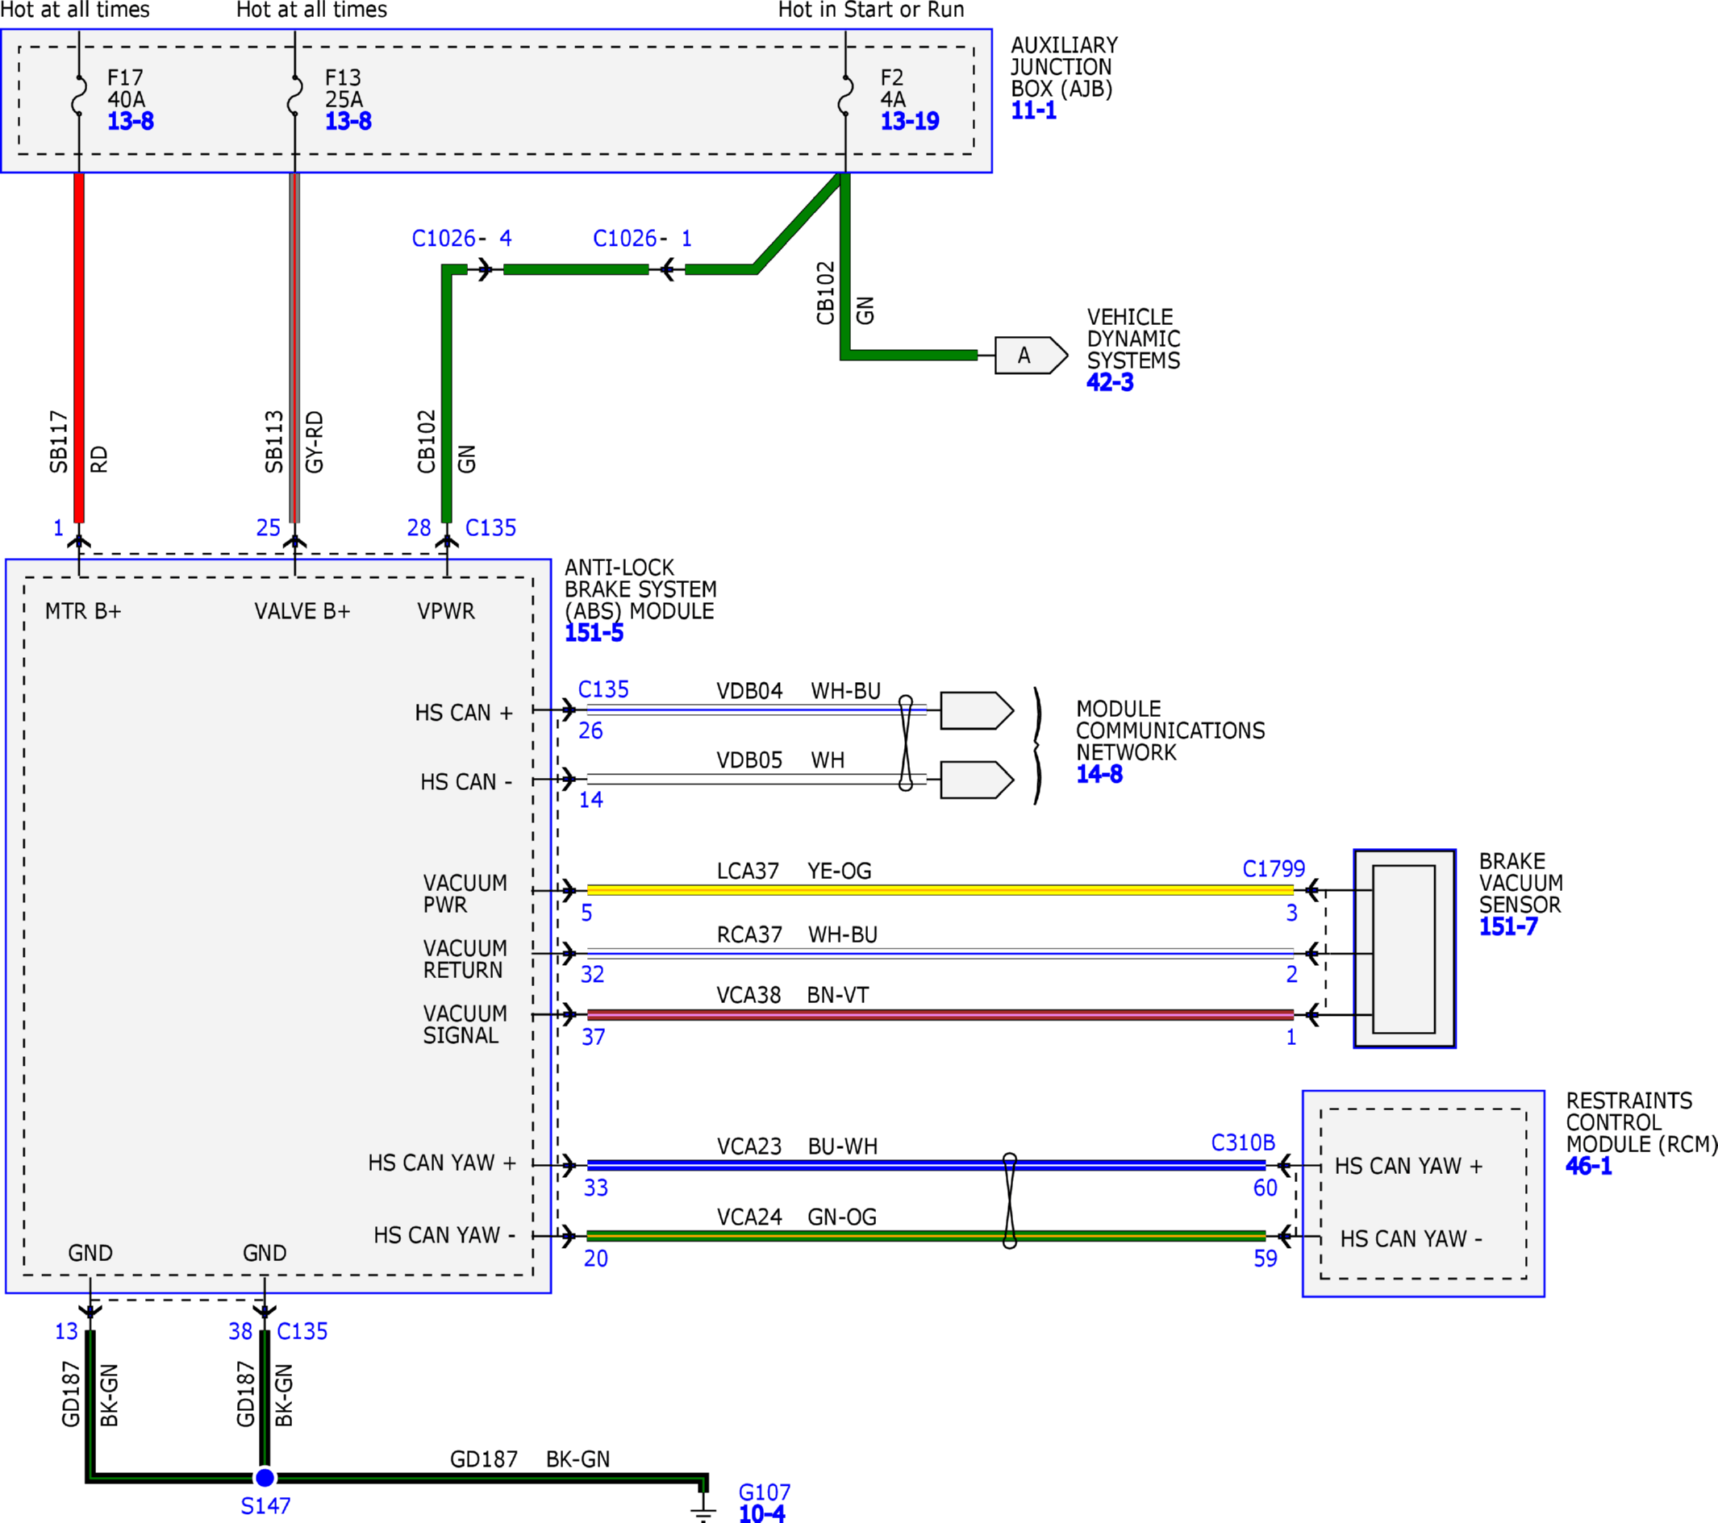Screen dimensions: 1718x1523
Task: Select the F13 25A fuse symbol
Action: tap(294, 96)
